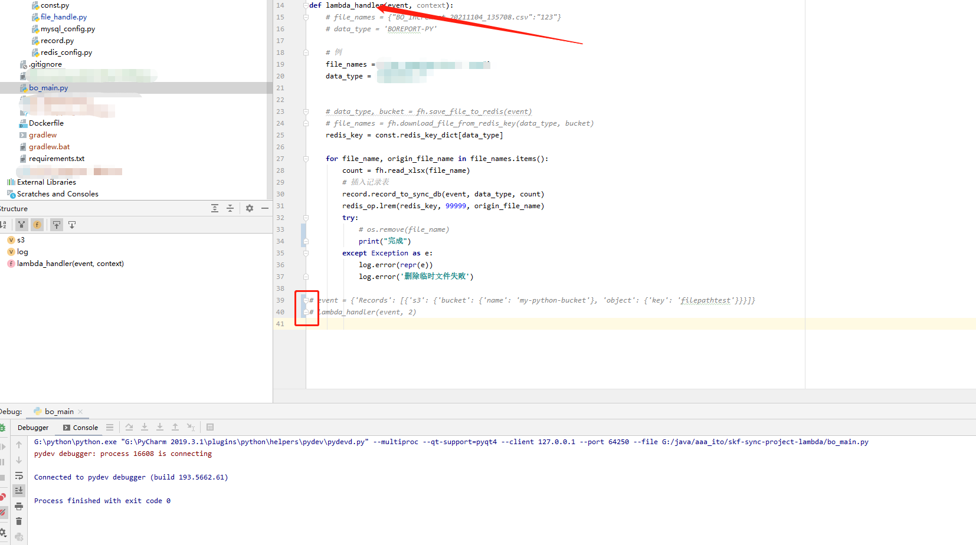Image resolution: width=976 pixels, height=545 pixels.
Task: Click the console Down the Stack Trace arrow
Action: (x=19, y=460)
